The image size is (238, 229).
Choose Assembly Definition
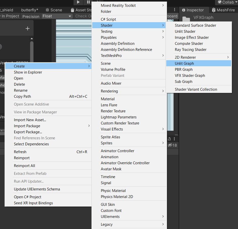(129, 43)
